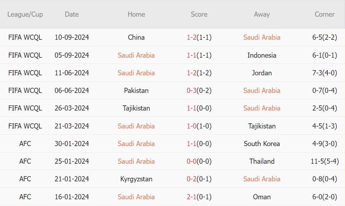
Task: Select the Away column header
Action: (x=262, y=14)
